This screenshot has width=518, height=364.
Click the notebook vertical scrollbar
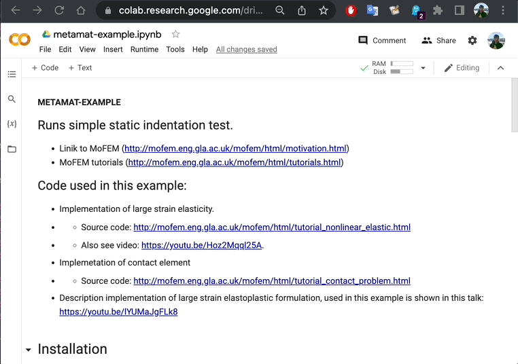(x=515, y=105)
